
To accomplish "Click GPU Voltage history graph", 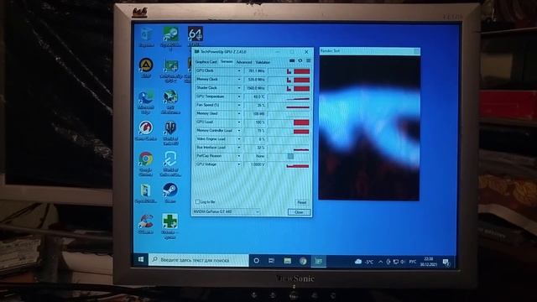I will point(289,164).
